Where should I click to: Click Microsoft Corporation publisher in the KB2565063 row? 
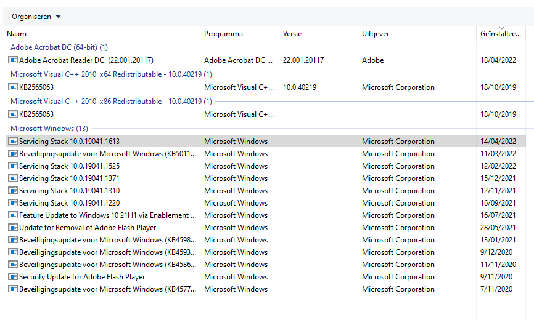398,87
